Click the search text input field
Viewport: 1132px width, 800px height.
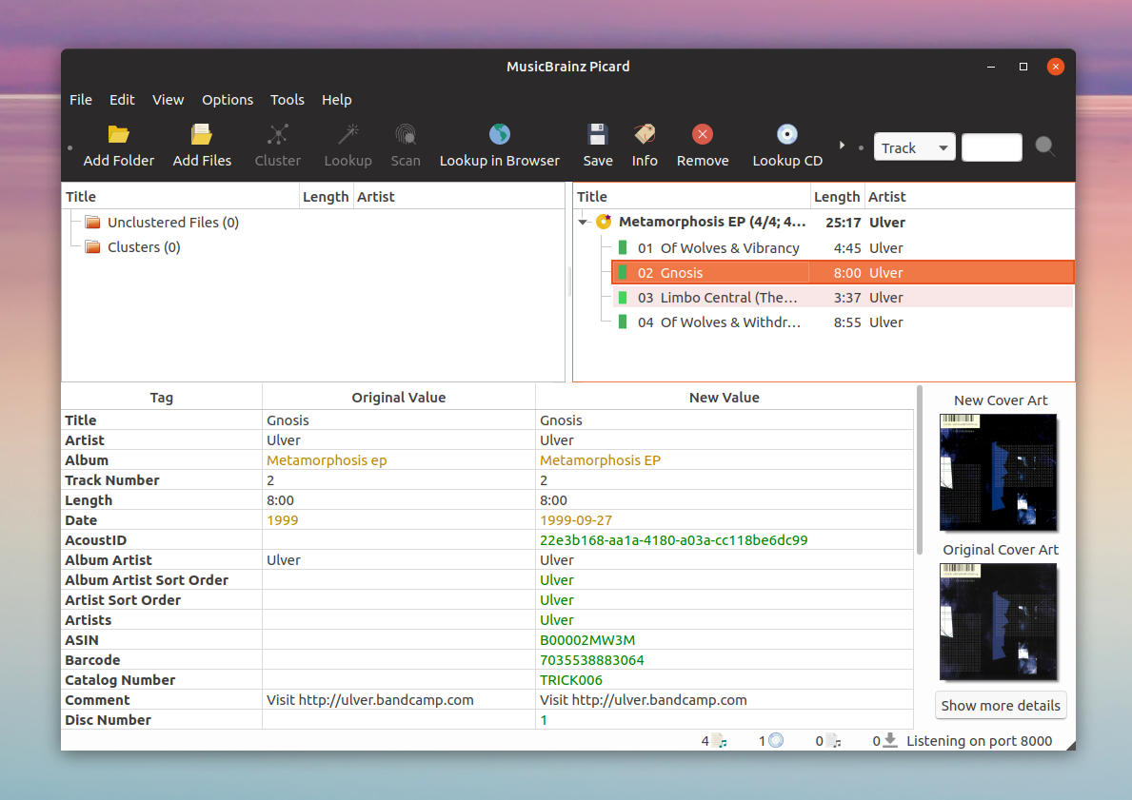point(991,147)
